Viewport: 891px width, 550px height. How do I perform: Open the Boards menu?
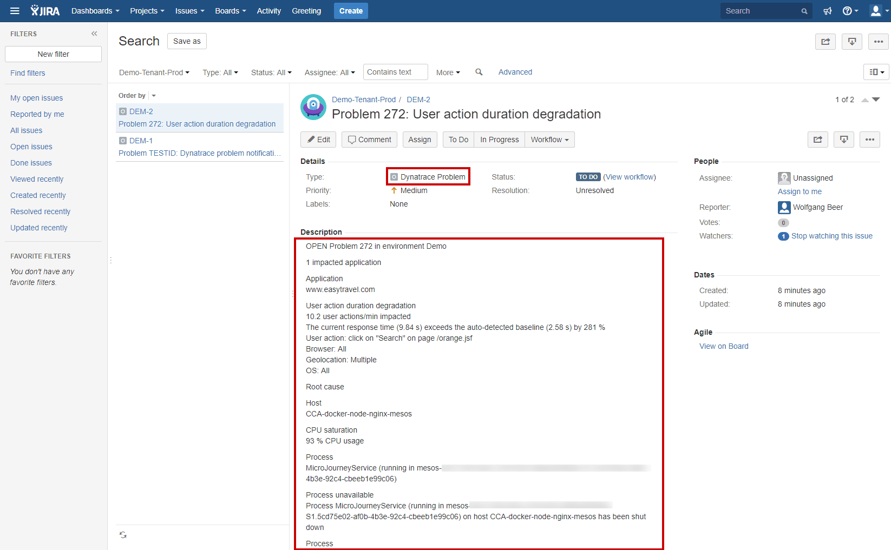click(x=231, y=11)
